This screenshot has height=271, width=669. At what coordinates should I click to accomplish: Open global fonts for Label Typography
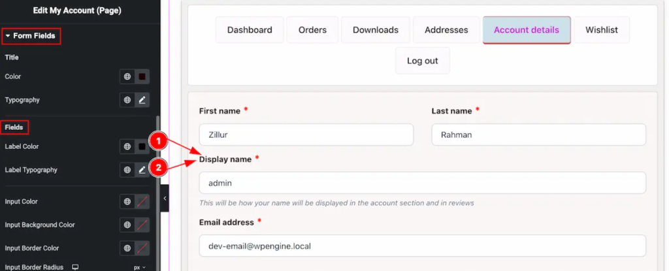pos(127,170)
